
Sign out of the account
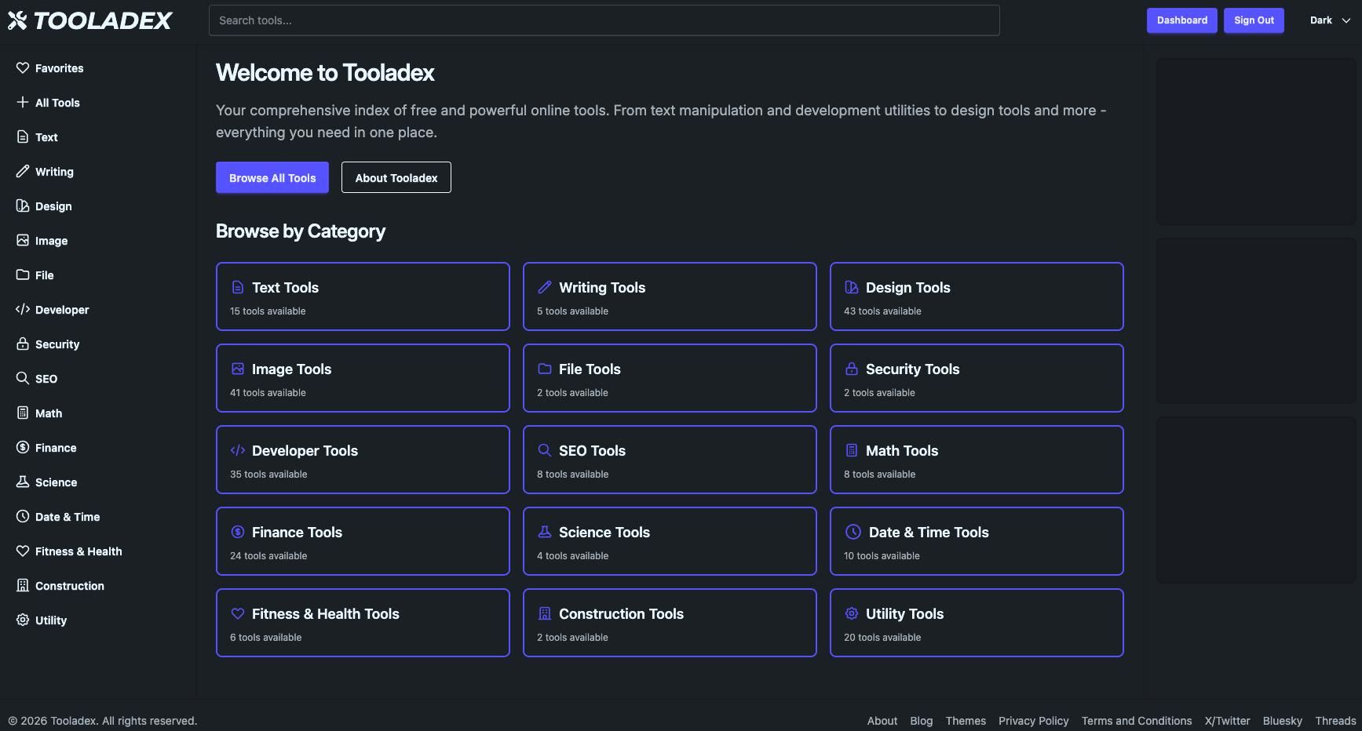1254,20
